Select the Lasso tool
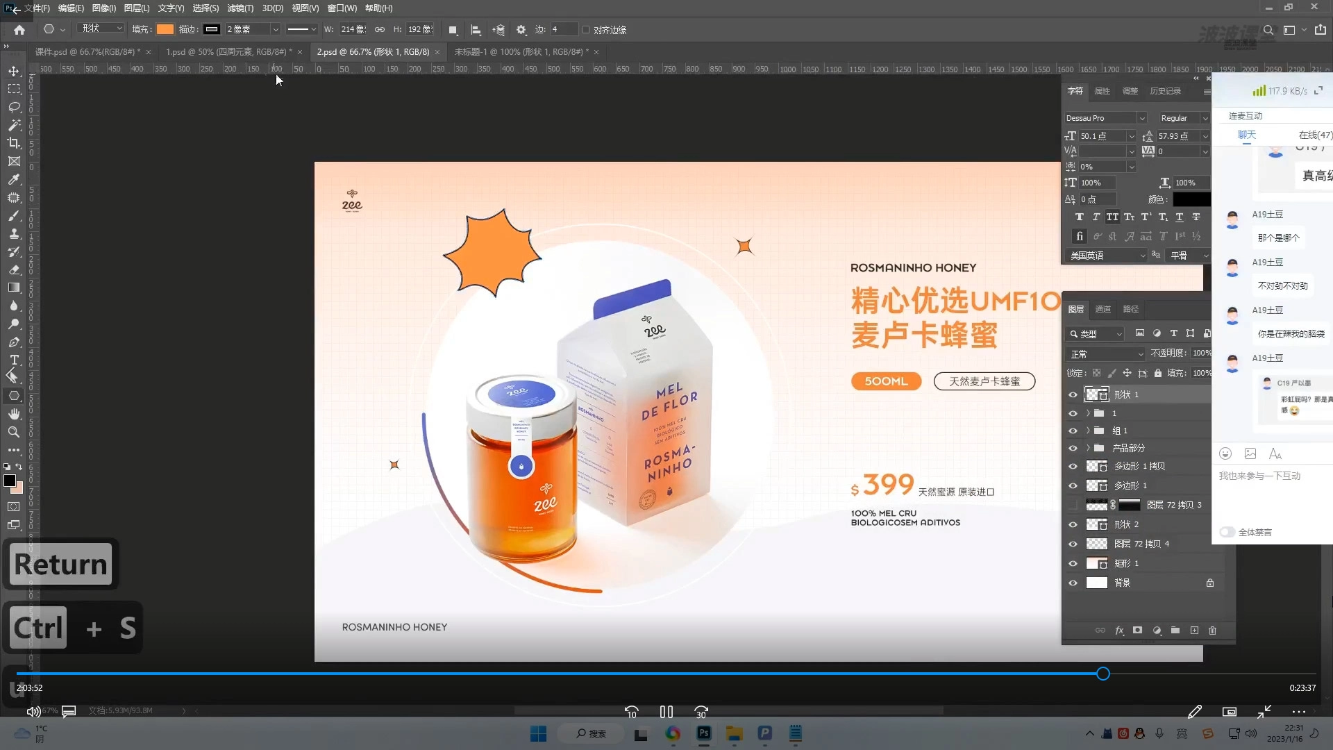Image resolution: width=1333 pixels, height=750 pixels. click(x=14, y=108)
